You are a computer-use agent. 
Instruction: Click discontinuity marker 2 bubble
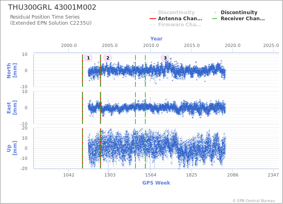pos(108,58)
